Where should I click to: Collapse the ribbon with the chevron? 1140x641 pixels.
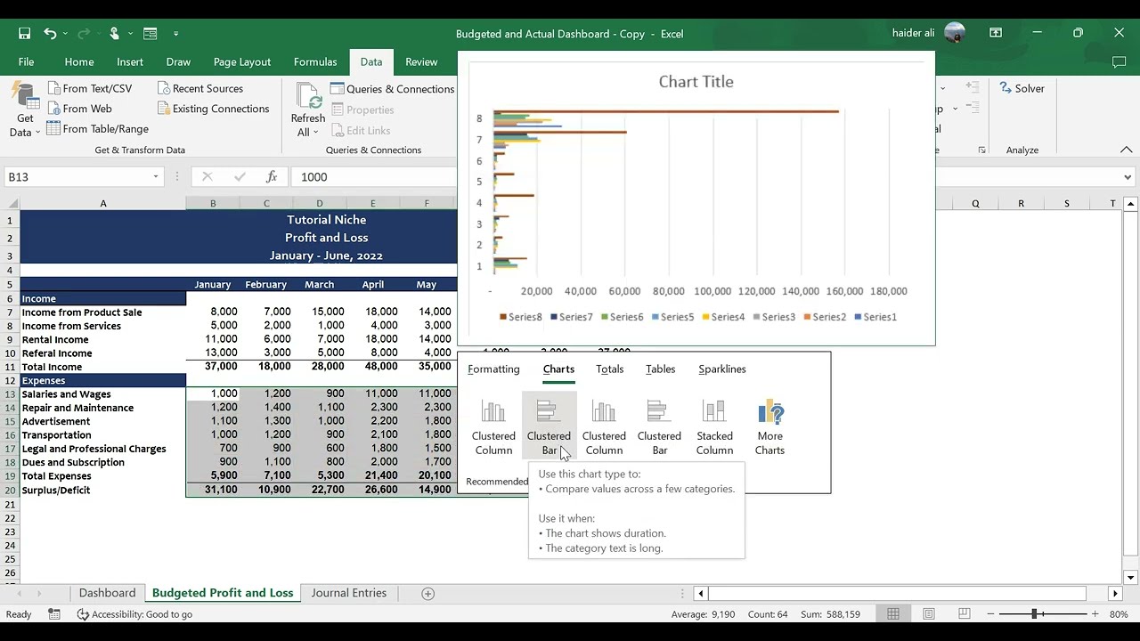point(1126,150)
